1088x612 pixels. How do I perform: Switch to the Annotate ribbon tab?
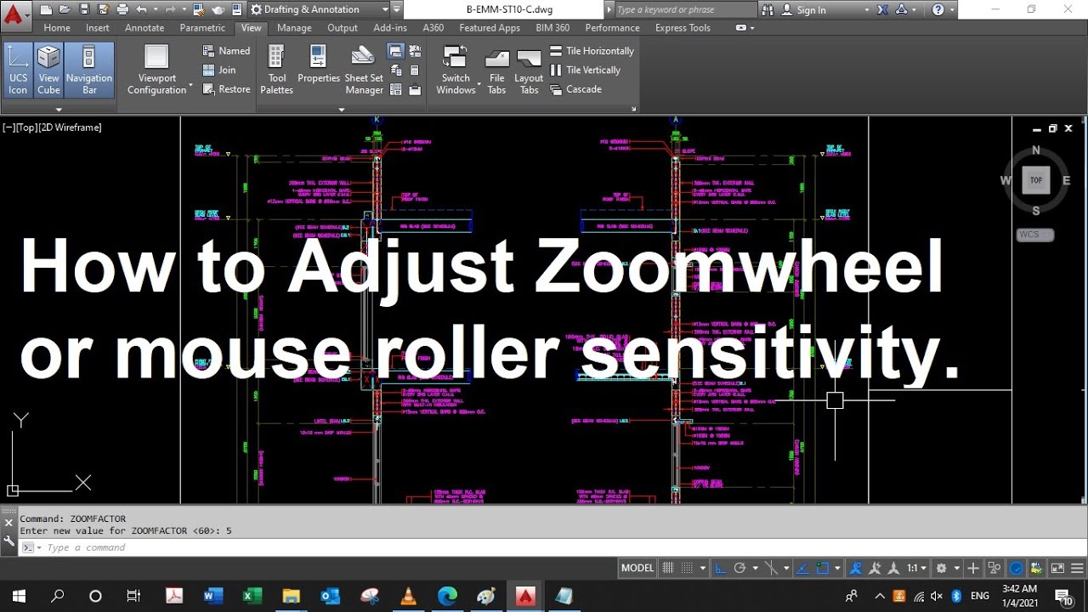coord(144,27)
